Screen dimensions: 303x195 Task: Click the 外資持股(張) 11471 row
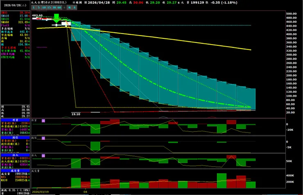tap(15, 126)
